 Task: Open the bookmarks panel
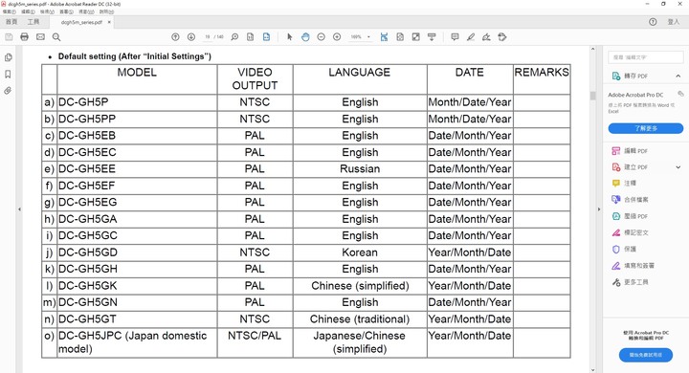click(x=8, y=74)
